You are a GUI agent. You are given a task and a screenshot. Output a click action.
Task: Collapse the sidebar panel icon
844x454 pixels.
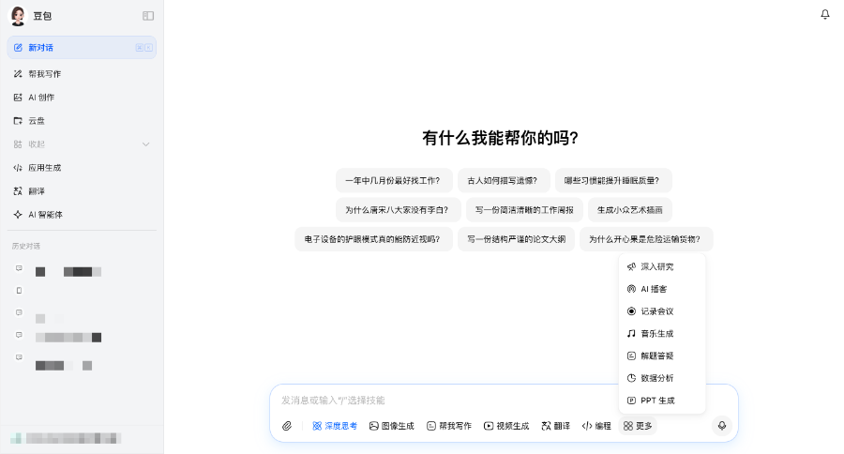click(x=148, y=16)
